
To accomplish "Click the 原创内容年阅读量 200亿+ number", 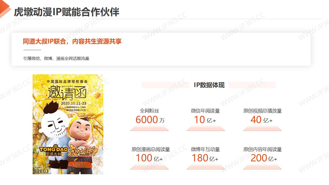I will [264, 158].
